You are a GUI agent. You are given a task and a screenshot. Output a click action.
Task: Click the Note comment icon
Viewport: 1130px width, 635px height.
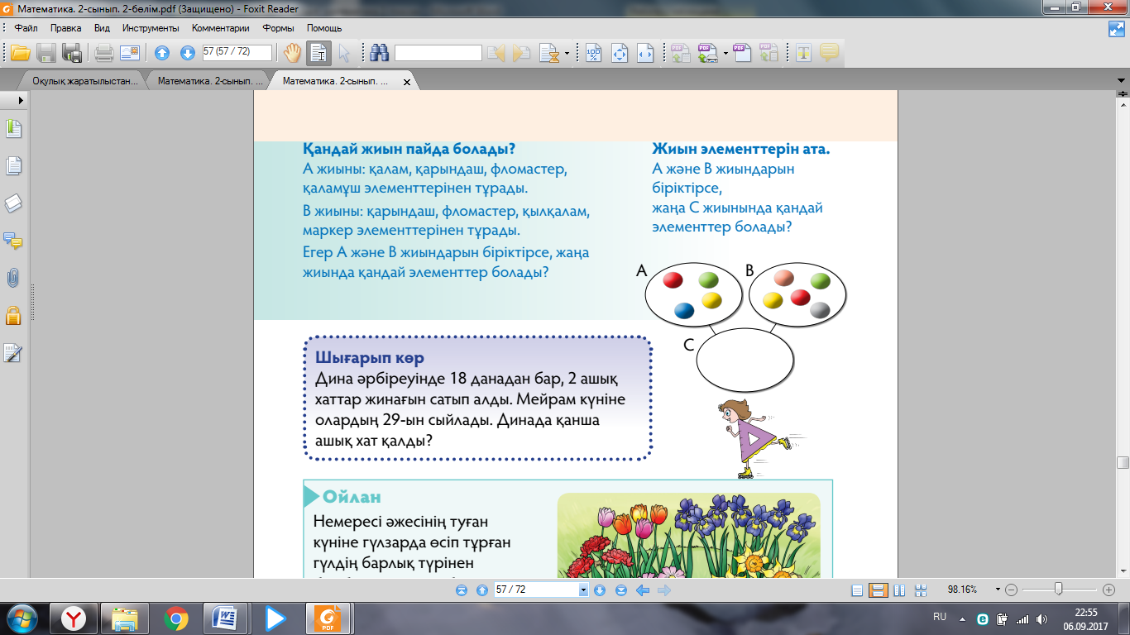[829, 53]
